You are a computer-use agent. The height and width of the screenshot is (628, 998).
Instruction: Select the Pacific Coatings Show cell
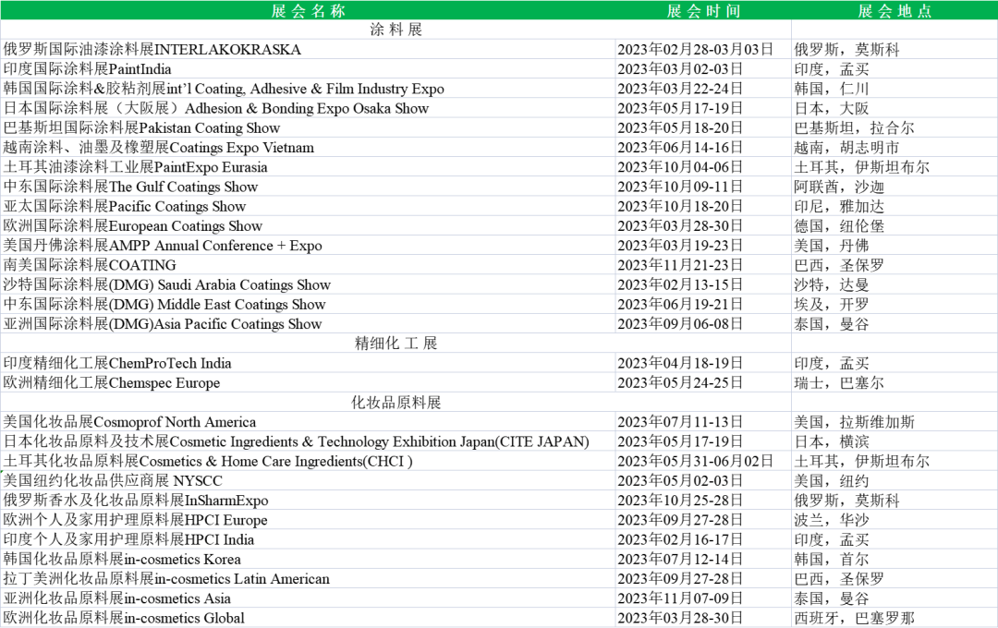click(x=308, y=206)
